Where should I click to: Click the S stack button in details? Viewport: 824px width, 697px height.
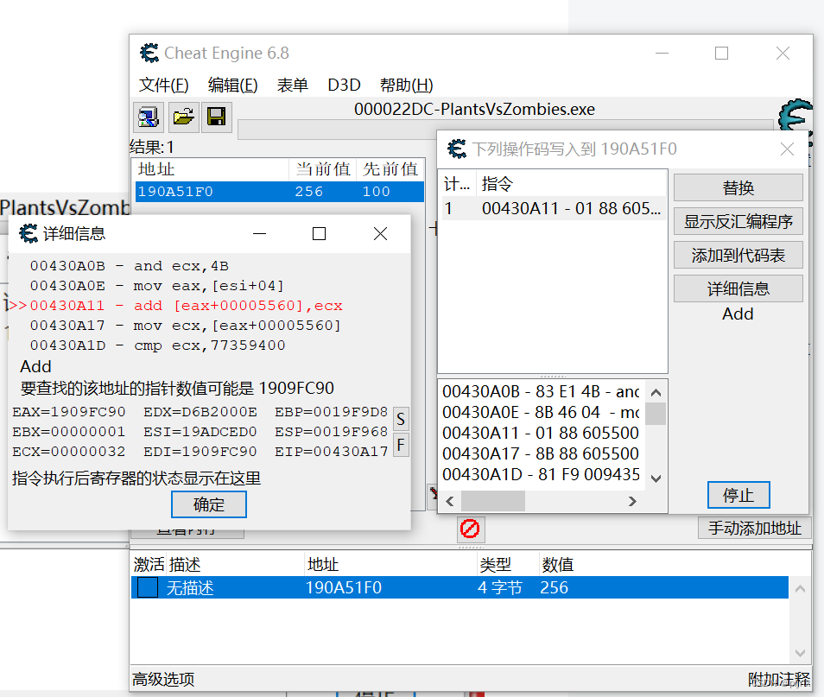[401, 419]
